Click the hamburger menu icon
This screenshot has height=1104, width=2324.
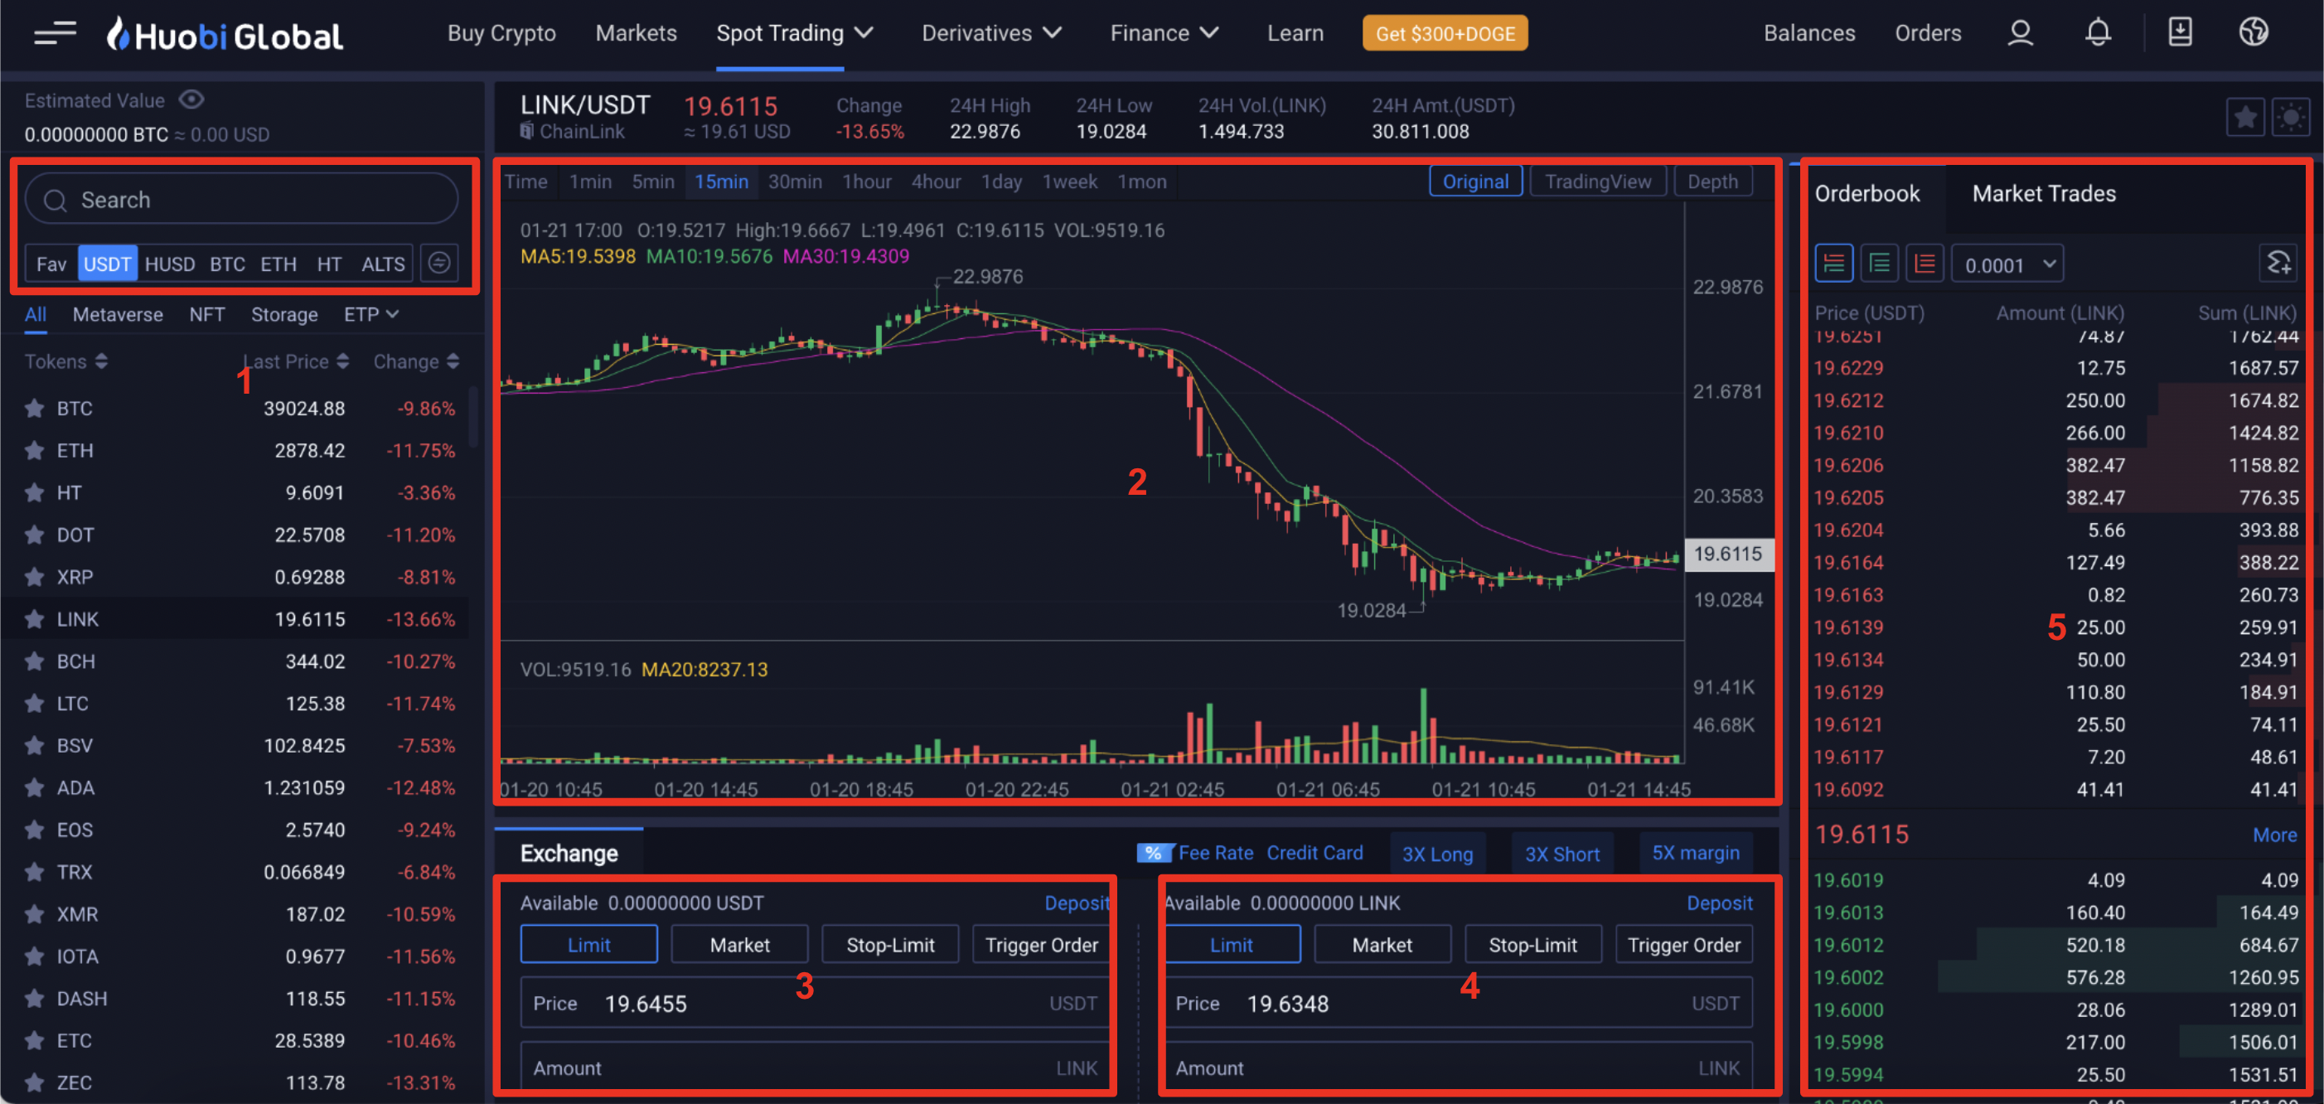(x=54, y=34)
